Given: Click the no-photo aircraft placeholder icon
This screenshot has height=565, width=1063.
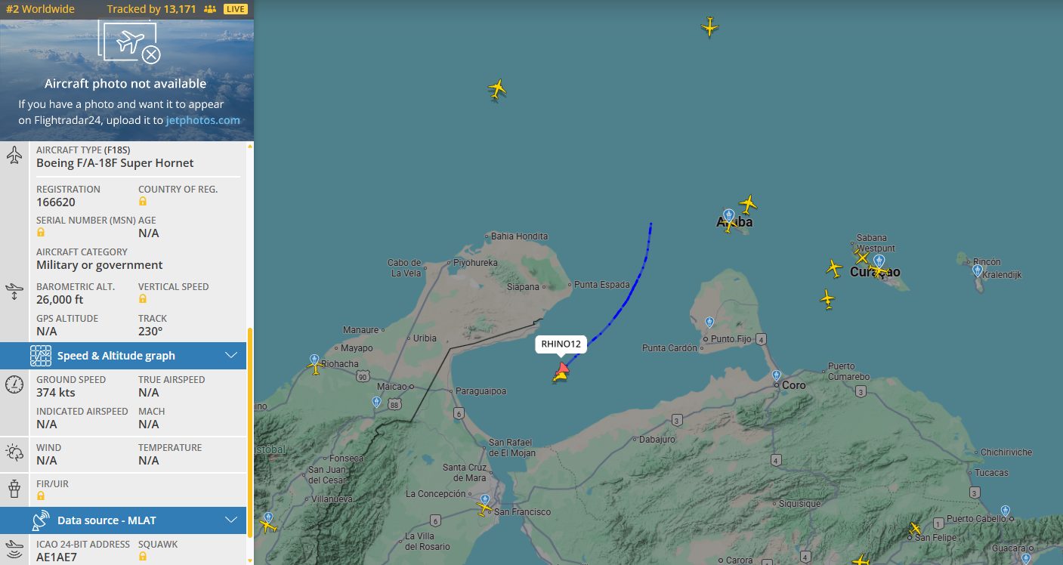Looking at the screenshot, I should (x=130, y=43).
